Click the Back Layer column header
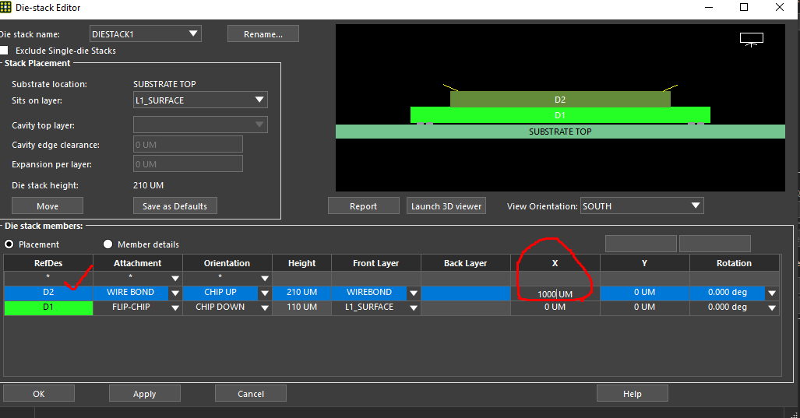 coord(465,263)
